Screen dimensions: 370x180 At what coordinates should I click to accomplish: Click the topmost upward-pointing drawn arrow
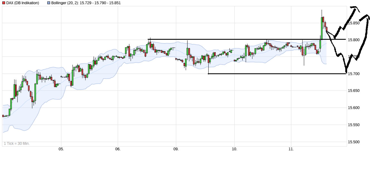pyautogui.click(x=353, y=8)
